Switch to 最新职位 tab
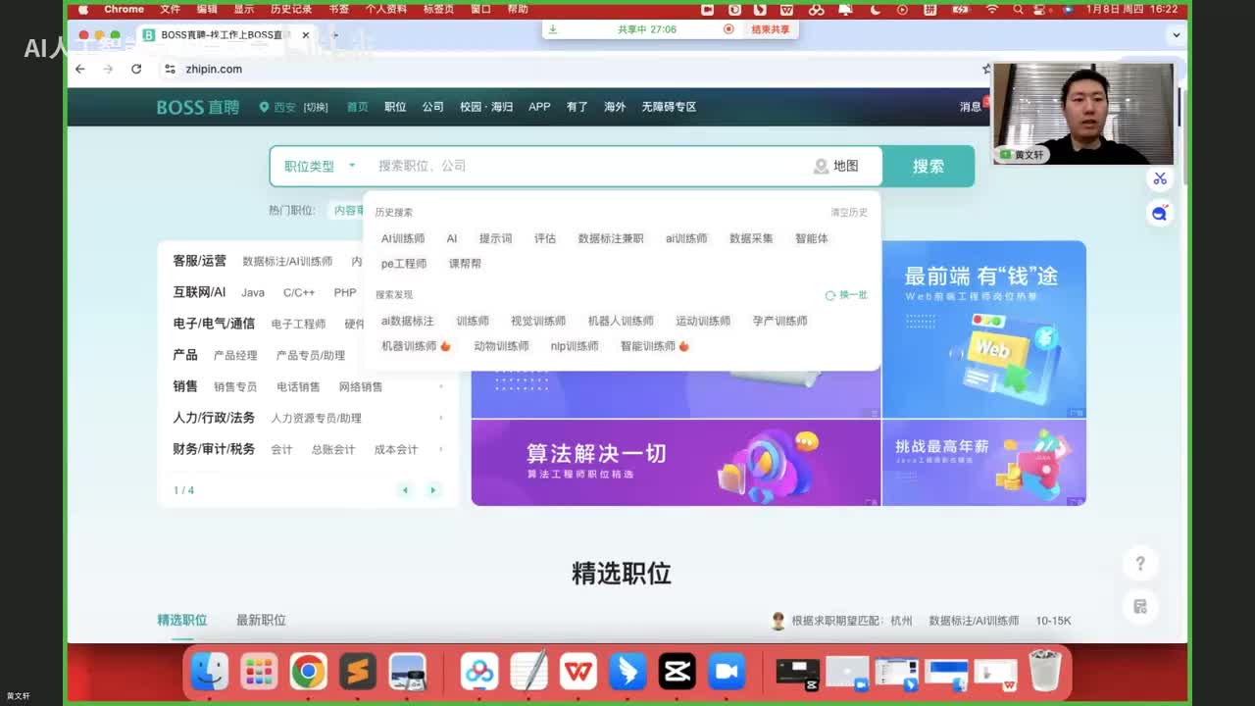This screenshot has height=706, width=1255. [261, 620]
